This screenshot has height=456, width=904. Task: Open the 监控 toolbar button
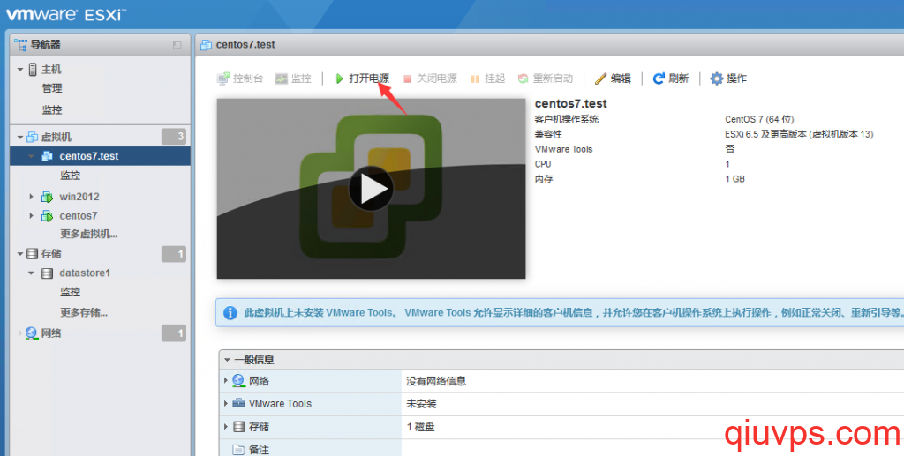293,78
